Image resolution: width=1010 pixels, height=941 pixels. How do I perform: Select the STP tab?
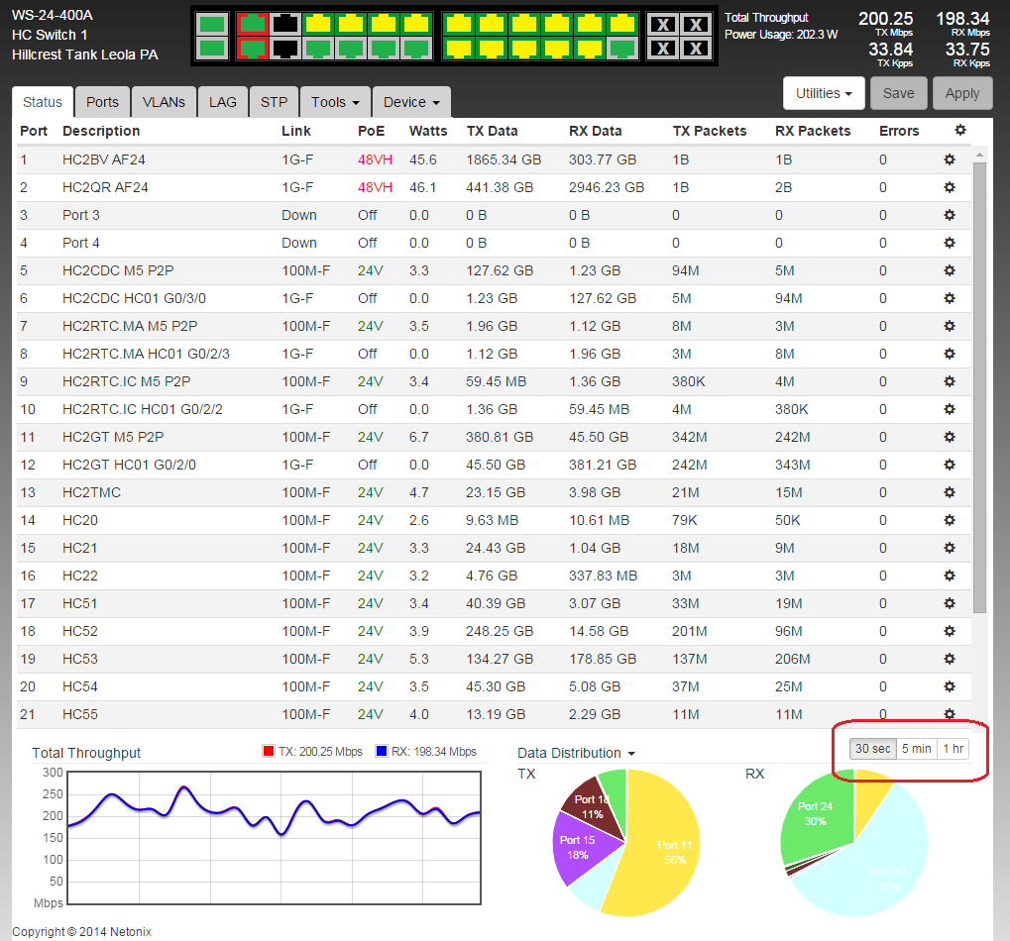[x=274, y=102]
